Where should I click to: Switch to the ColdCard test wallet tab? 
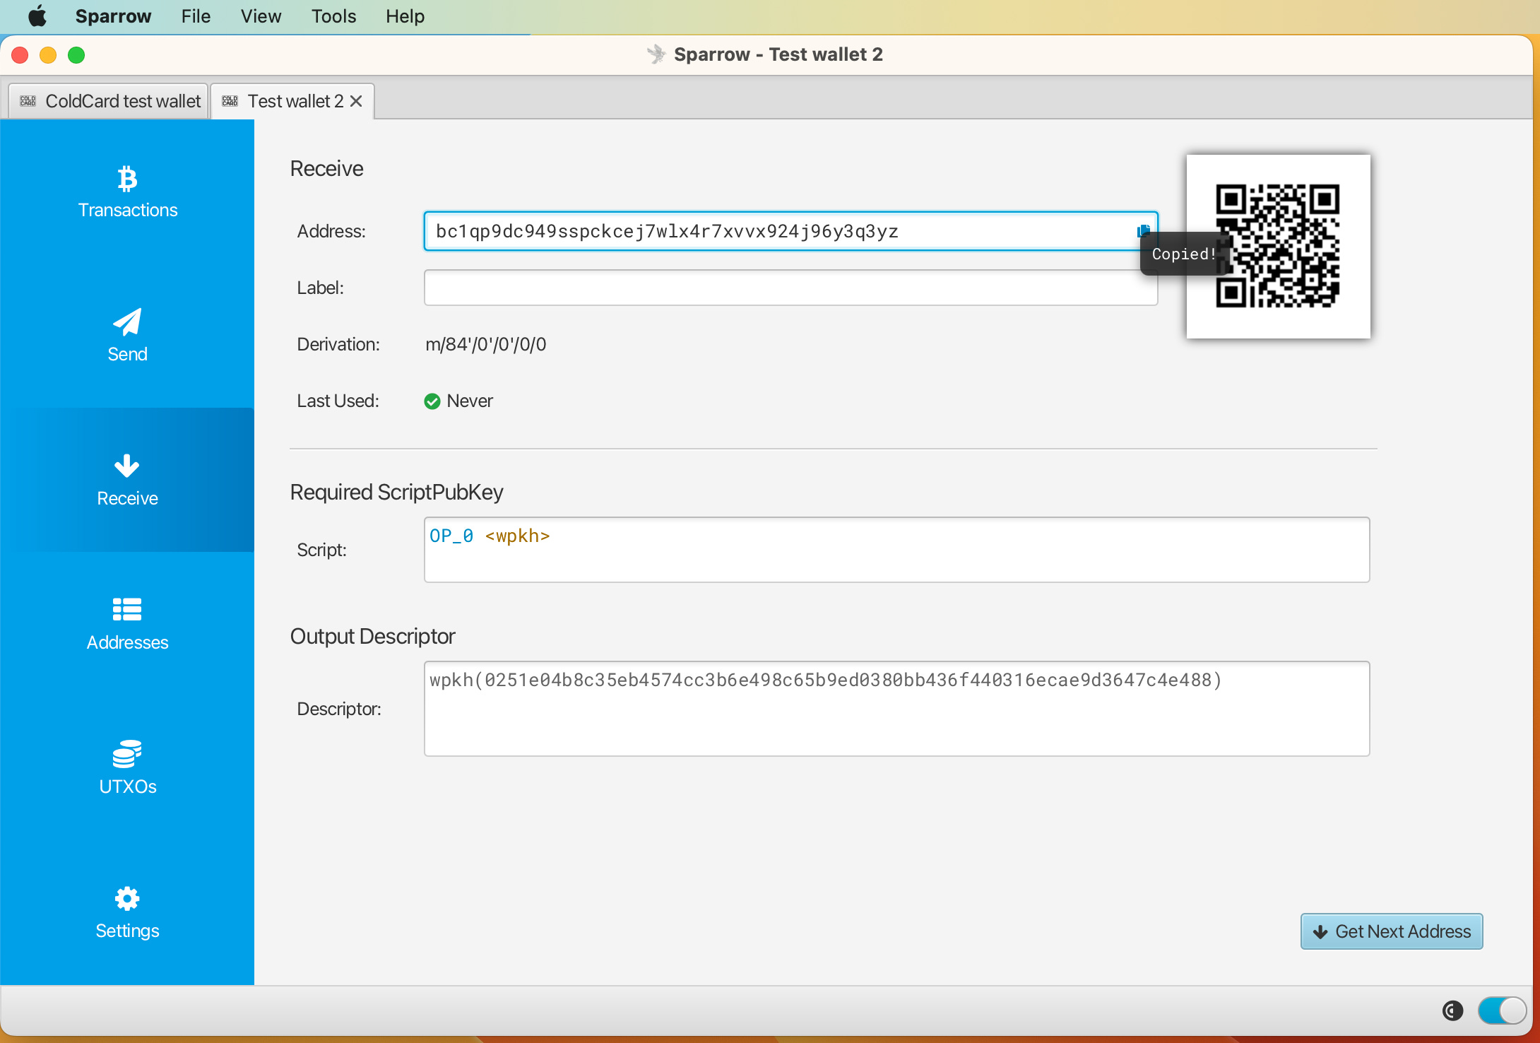pos(109,101)
